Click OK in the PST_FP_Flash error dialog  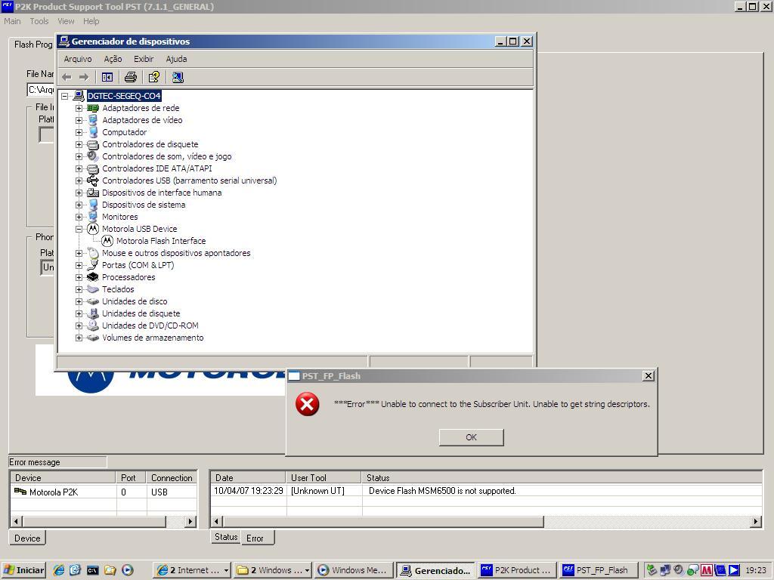pyautogui.click(x=472, y=437)
